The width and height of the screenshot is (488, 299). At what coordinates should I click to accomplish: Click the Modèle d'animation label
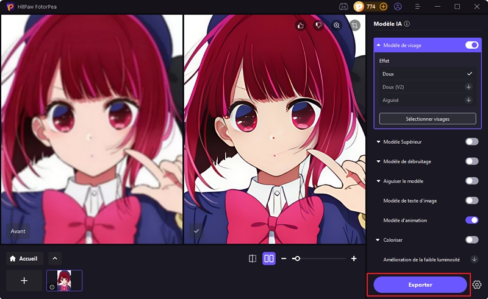[x=405, y=220]
